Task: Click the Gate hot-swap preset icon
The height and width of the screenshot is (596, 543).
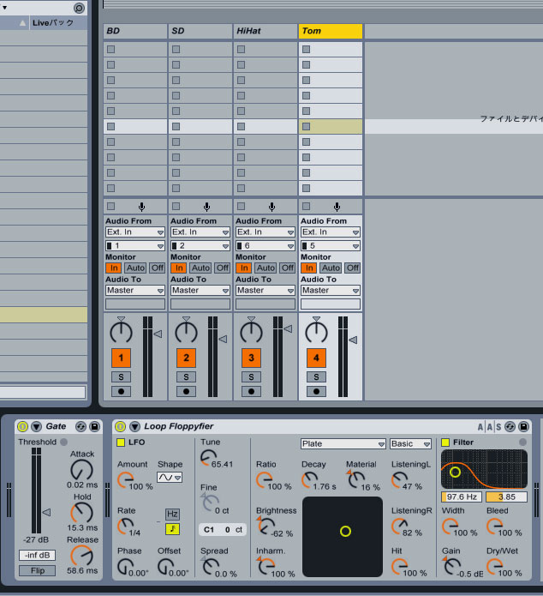Action: [x=81, y=426]
